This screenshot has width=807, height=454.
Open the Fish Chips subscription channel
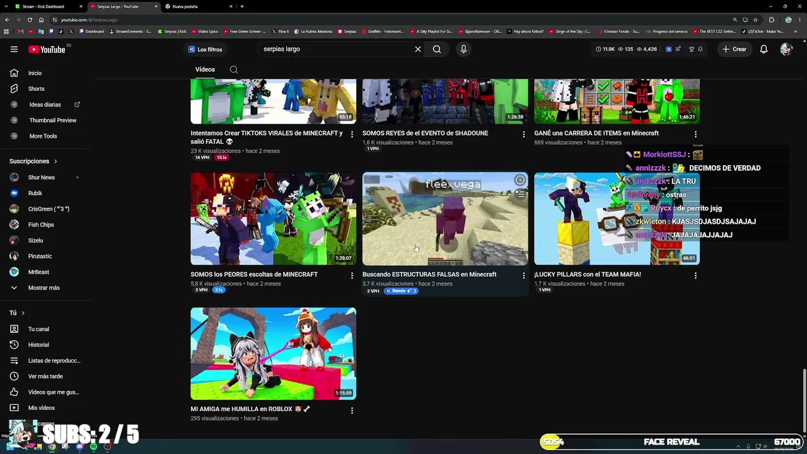[x=40, y=225]
